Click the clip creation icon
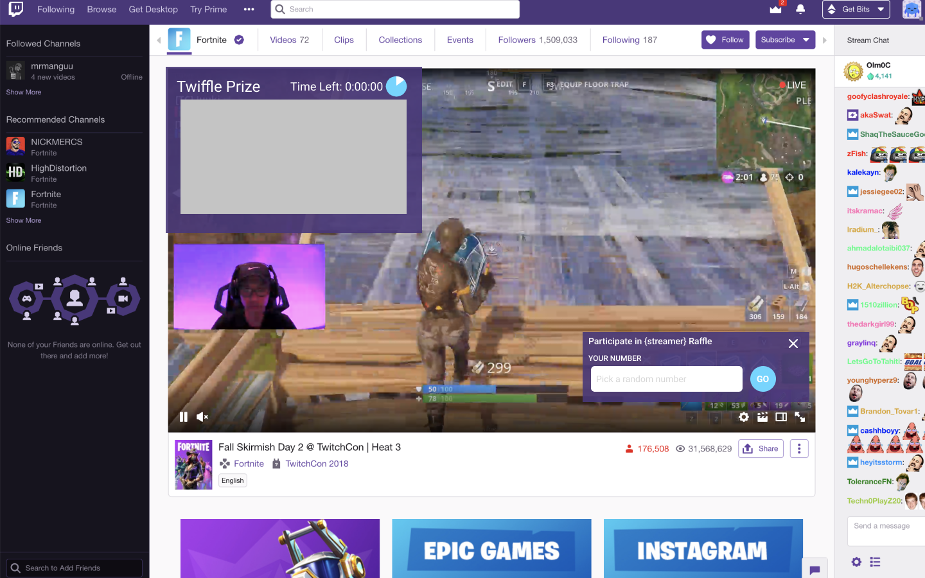The width and height of the screenshot is (925, 578). tap(762, 417)
